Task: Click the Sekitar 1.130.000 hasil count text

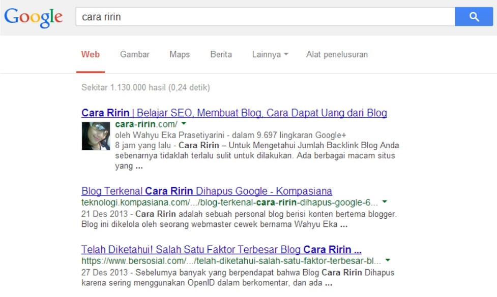Action: [x=146, y=87]
